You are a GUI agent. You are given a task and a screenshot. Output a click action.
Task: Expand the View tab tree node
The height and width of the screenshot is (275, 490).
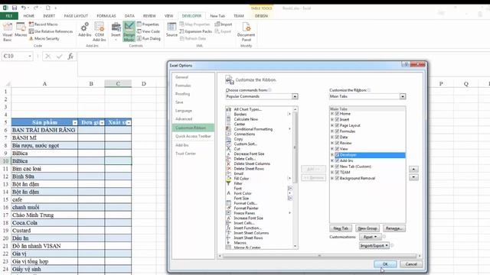[x=332, y=149]
